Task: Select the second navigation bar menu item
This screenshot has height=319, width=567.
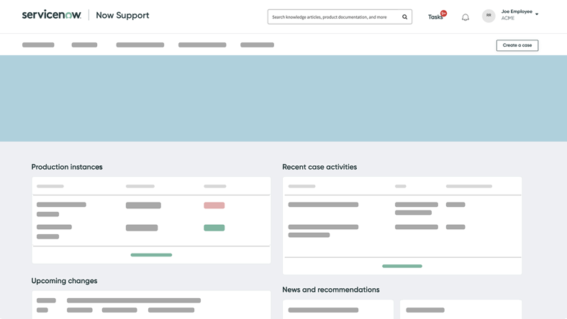Action: pos(84,45)
